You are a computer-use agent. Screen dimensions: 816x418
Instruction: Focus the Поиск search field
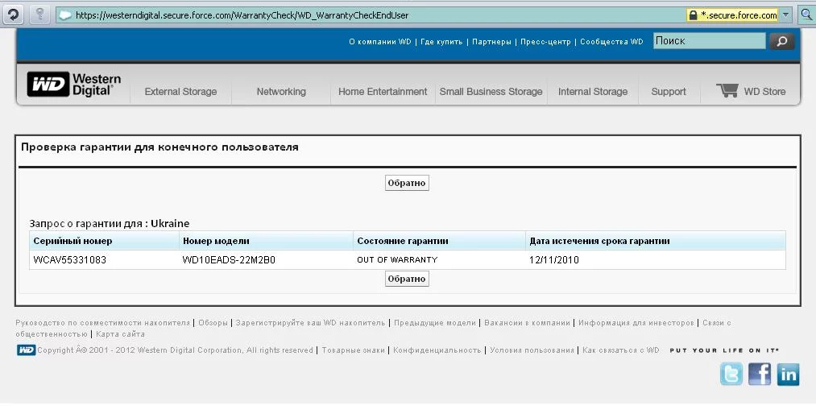[710, 41]
